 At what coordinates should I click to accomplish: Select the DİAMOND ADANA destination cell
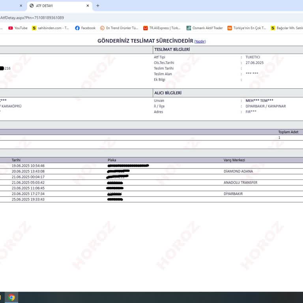(x=238, y=171)
